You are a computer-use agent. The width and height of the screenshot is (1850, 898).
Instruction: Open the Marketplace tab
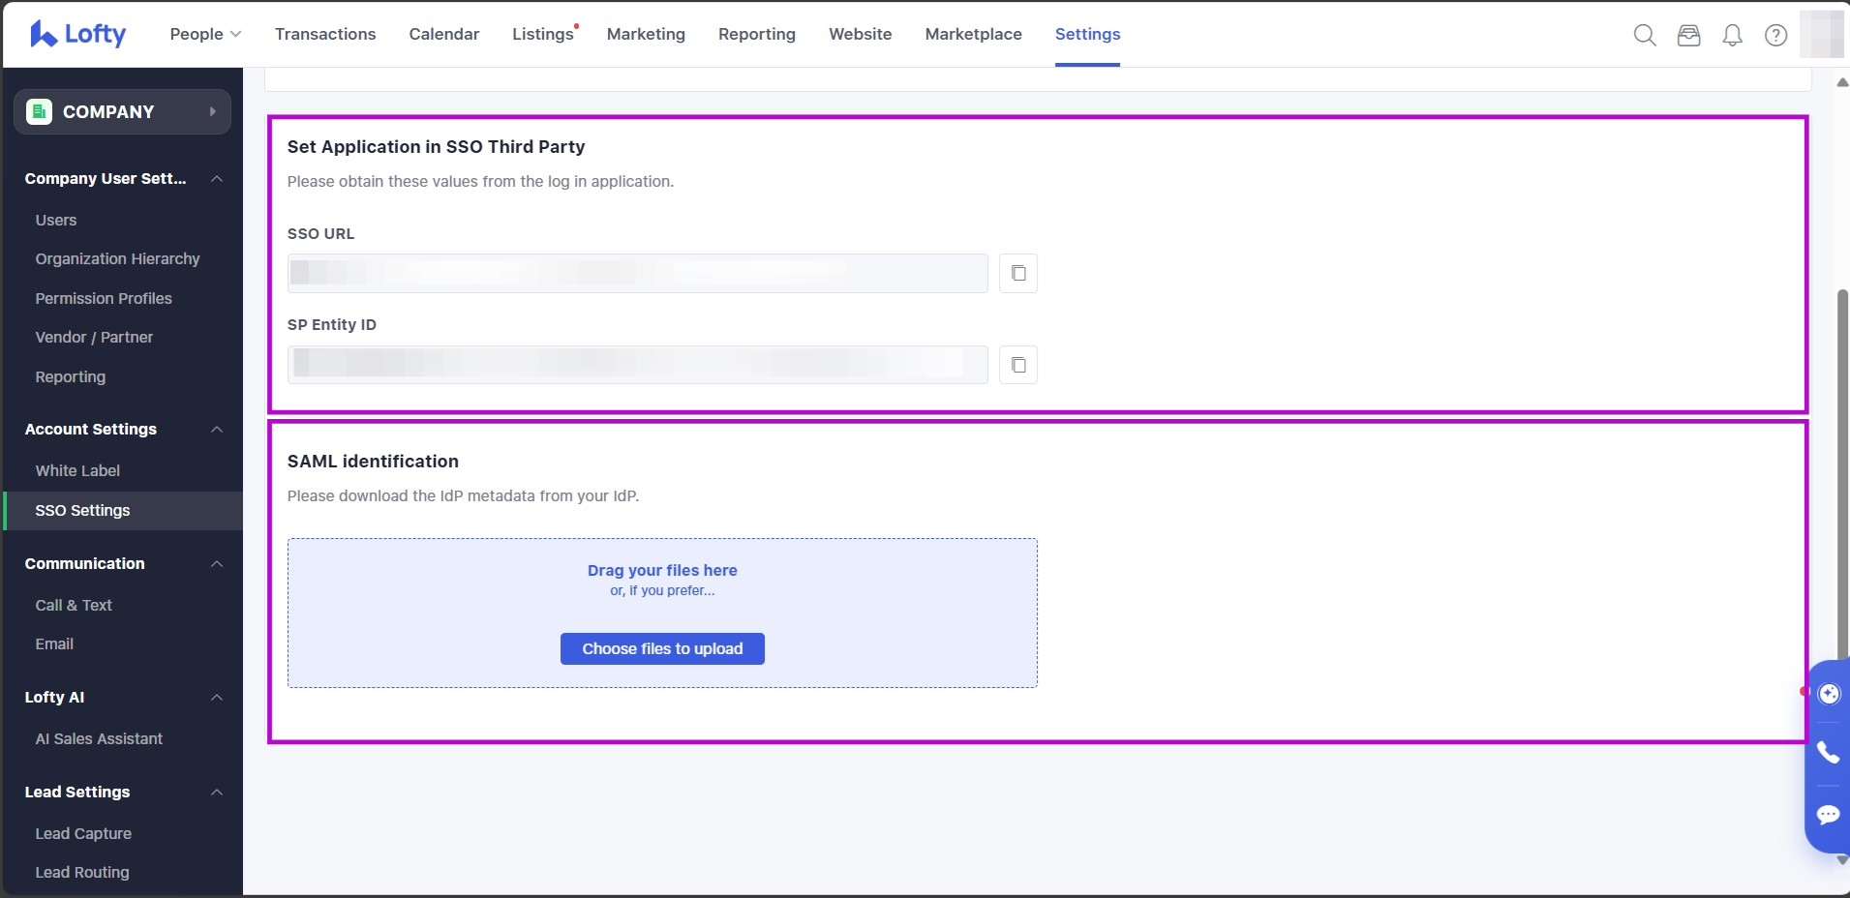pos(973,34)
